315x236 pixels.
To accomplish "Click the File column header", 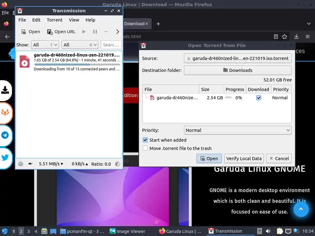I will (x=171, y=89).
